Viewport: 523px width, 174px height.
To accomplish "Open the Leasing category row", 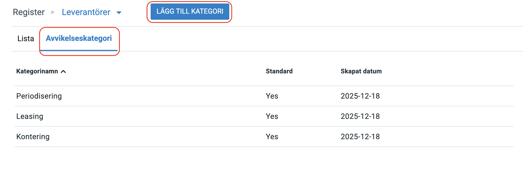I will pyautogui.click(x=30, y=116).
